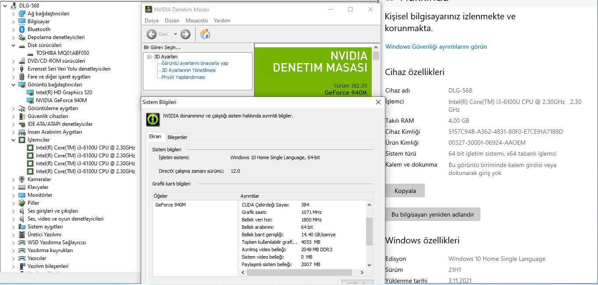
Task: Click the NVIDIA banner scrollbar up arrow
Action: (376, 47)
